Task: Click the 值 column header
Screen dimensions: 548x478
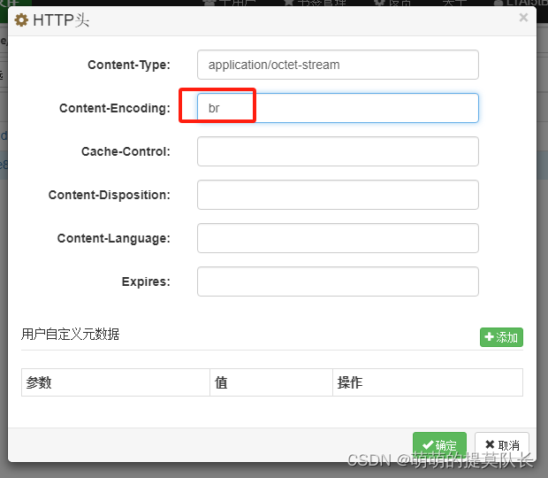Action: coord(271,382)
